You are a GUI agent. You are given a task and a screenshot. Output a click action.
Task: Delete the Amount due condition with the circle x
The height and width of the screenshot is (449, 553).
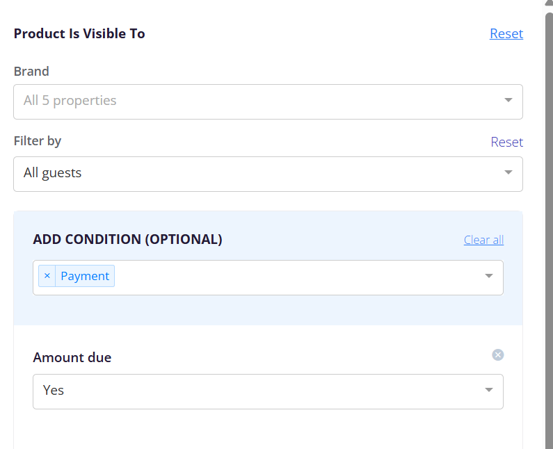pyautogui.click(x=497, y=355)
